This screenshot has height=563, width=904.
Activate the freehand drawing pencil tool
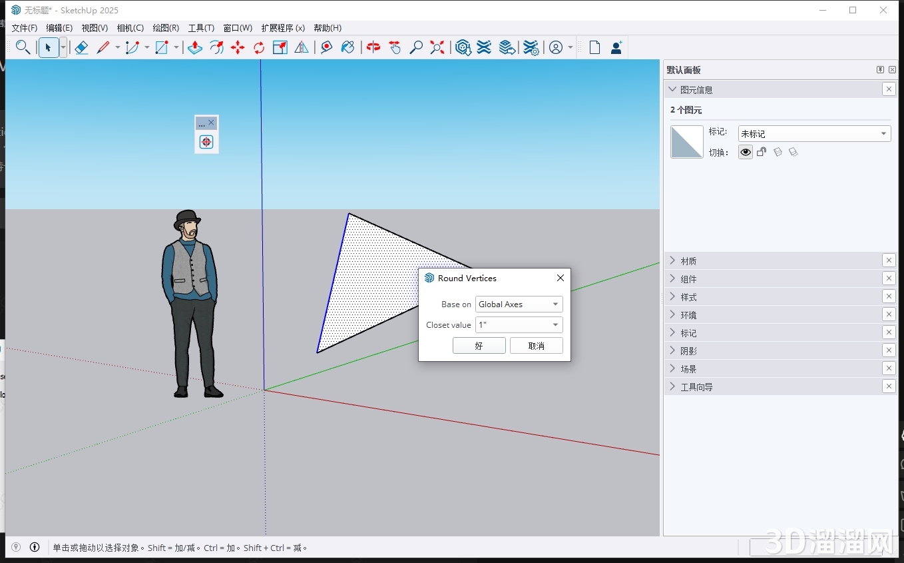click(x=105, y=47)
